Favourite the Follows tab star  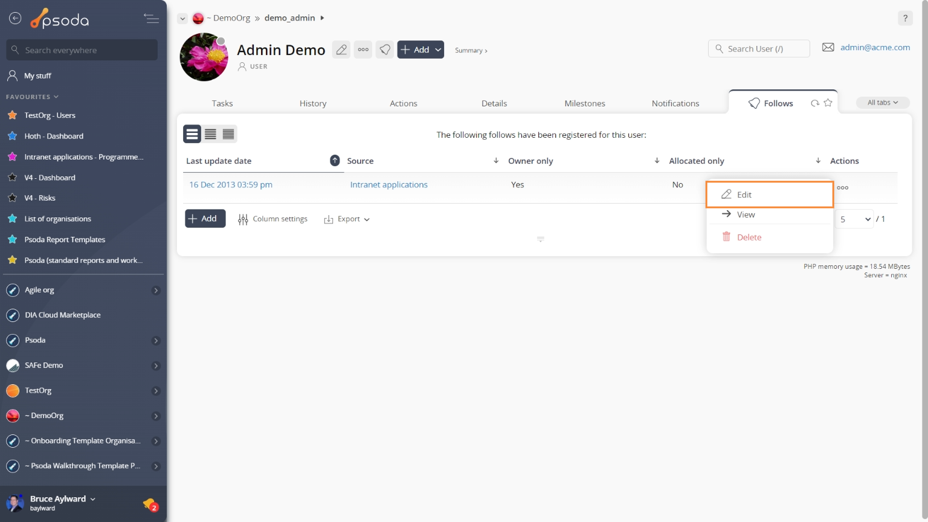point(828,103)
